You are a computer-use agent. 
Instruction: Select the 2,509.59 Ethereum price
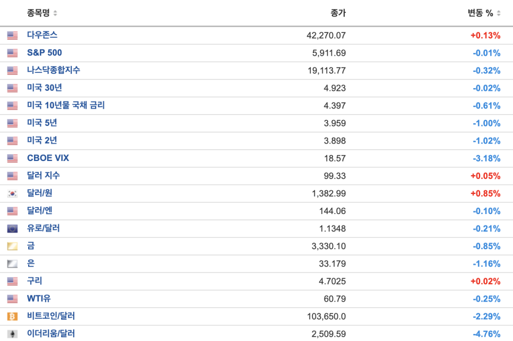coord(329,334)
